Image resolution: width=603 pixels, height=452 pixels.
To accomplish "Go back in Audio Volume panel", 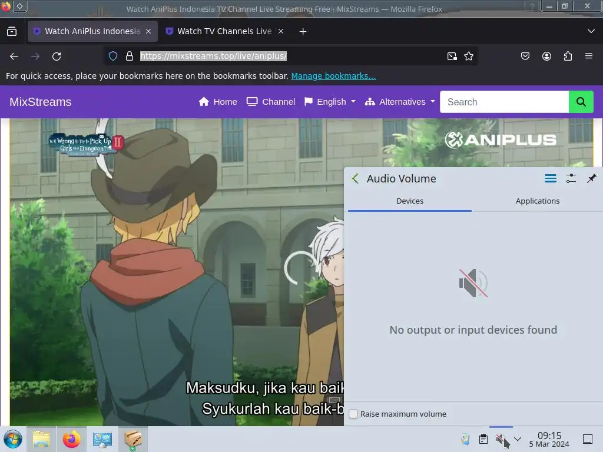I will click(355, 179).
